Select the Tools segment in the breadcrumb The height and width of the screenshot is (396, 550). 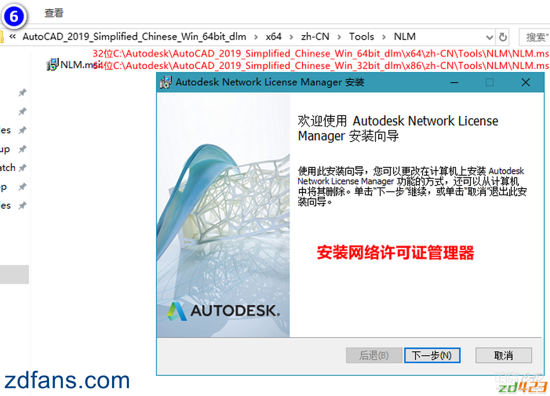pyautogui.click(x=361, y=37)
